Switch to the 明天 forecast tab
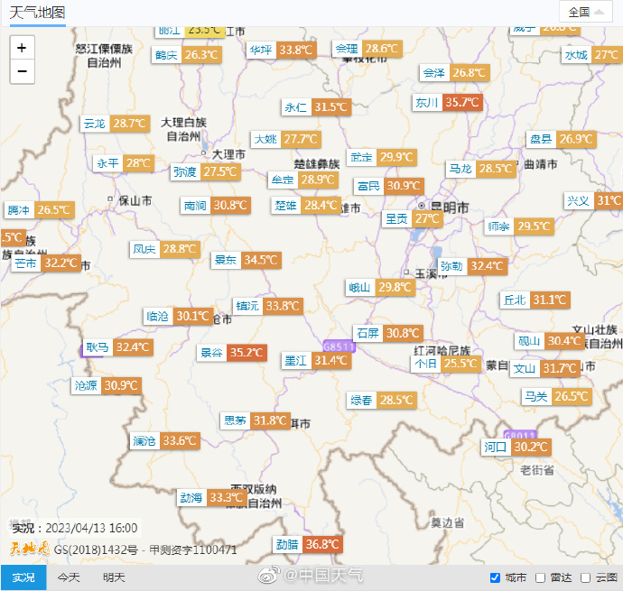 [114, 577]
